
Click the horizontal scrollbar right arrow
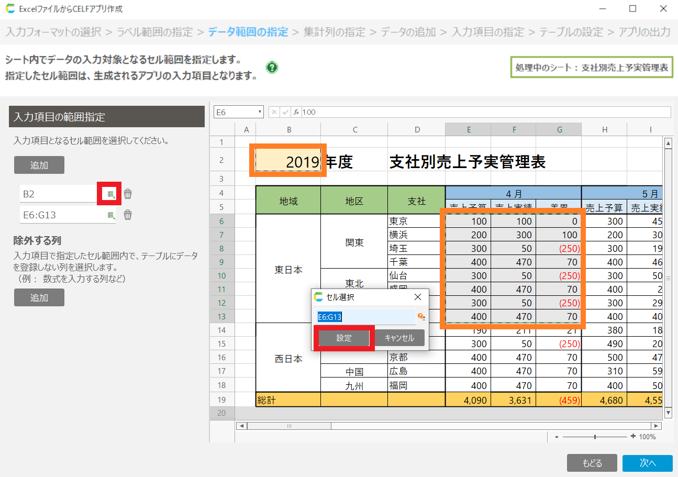[656, 426]
